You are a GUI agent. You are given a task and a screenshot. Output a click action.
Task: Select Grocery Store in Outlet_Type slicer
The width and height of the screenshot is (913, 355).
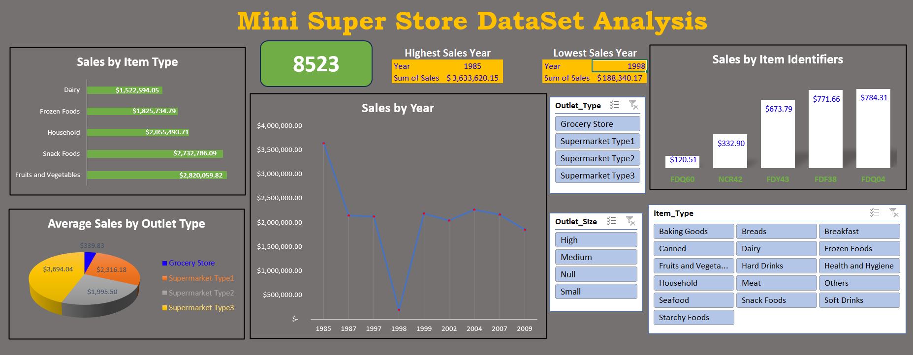(x=597, y=124)
